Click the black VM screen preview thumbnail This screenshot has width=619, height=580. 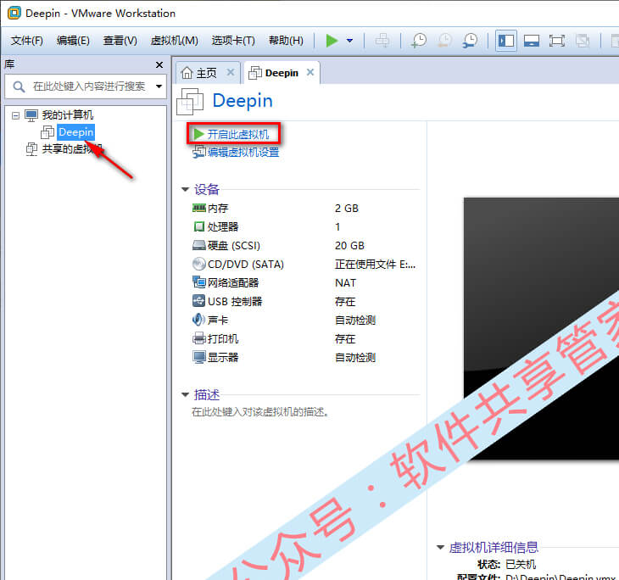pyautogui.click(x=541, y=328)
